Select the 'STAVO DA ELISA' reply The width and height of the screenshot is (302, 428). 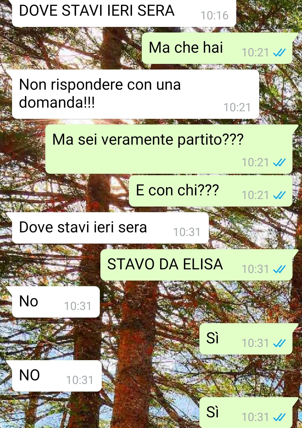(197, 265)
